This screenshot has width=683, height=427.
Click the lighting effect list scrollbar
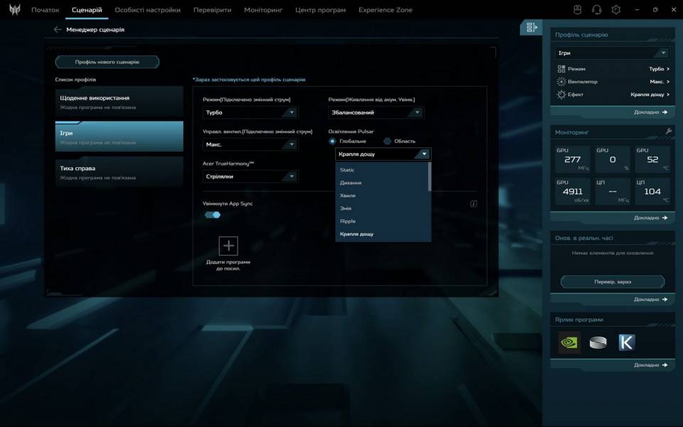[429, 176]
